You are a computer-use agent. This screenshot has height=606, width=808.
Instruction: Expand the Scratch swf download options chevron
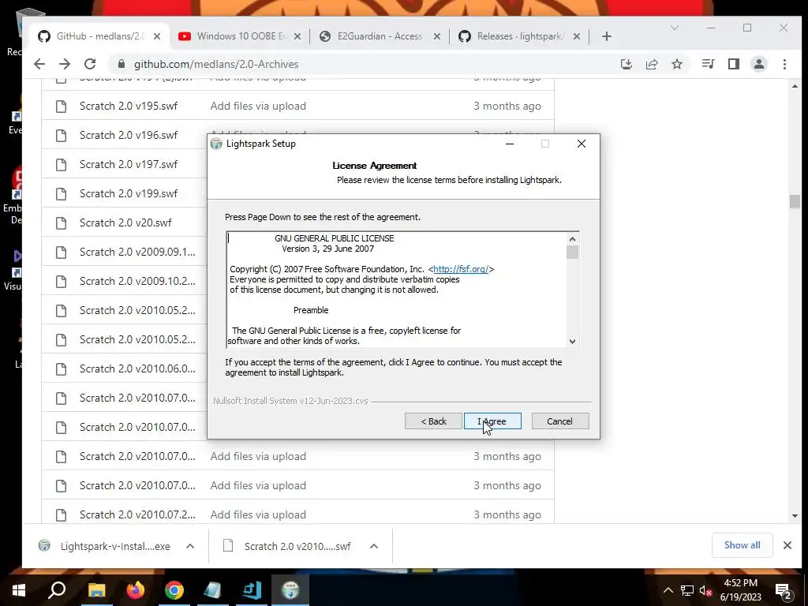coord(374,546)
